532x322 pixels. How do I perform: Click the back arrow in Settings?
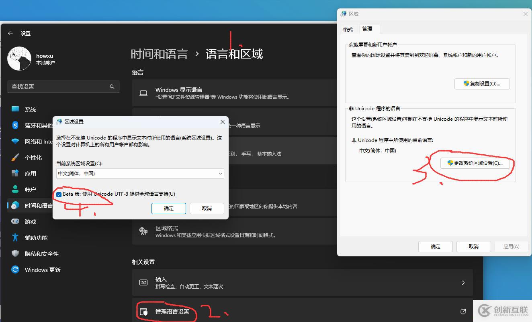(10, 33)
